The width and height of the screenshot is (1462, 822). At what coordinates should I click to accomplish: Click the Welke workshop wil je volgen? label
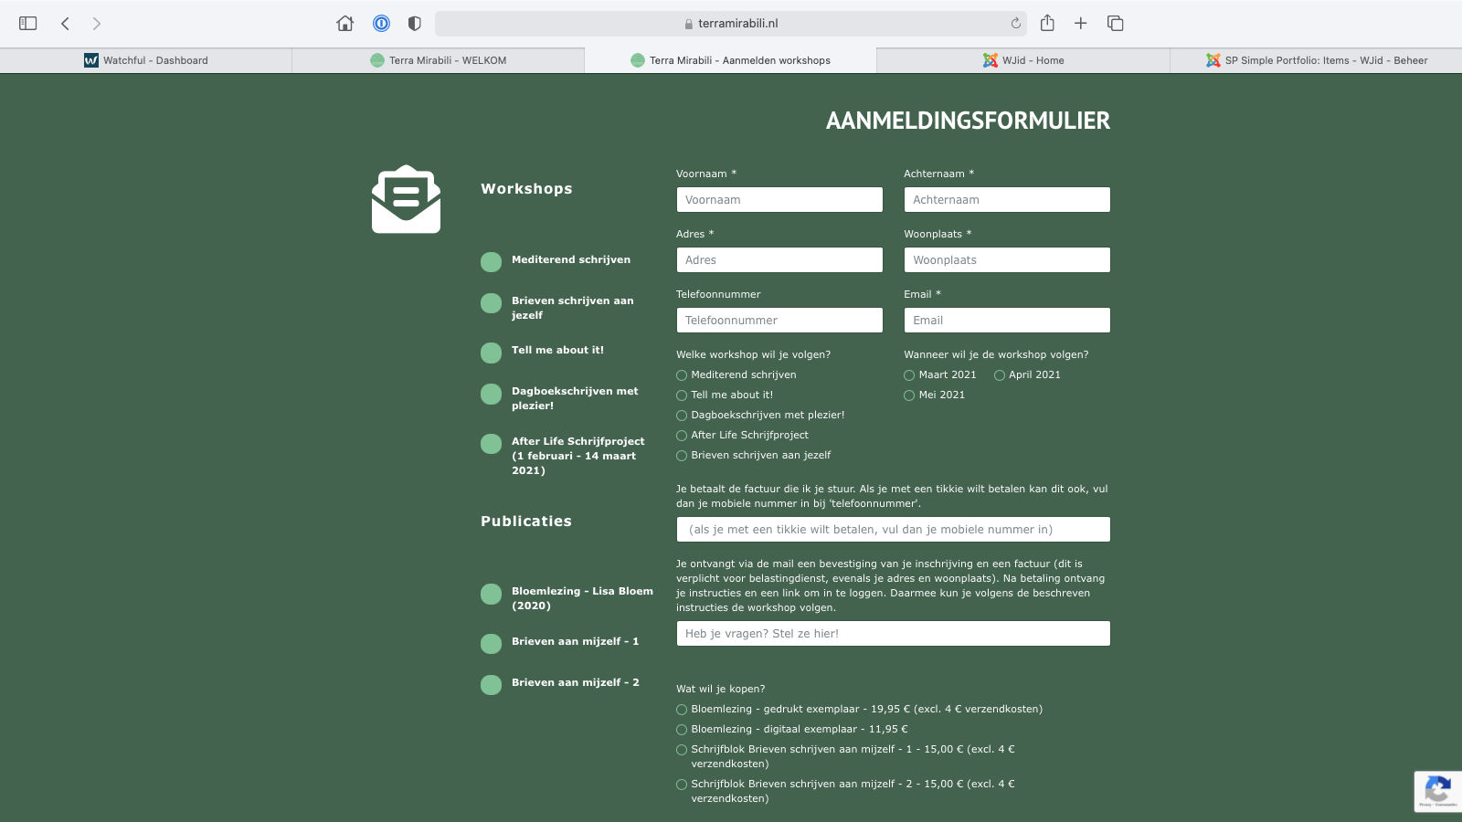coord(753,354)
